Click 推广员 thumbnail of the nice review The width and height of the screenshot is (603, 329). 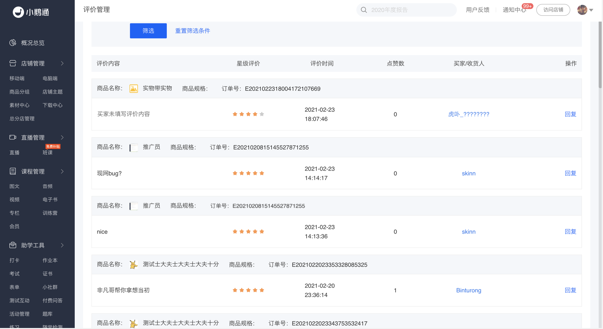(134, 206)
